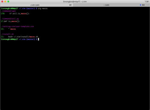Click the 'vrg macos' command text
150x110 pixels.
tap(43, 8)
